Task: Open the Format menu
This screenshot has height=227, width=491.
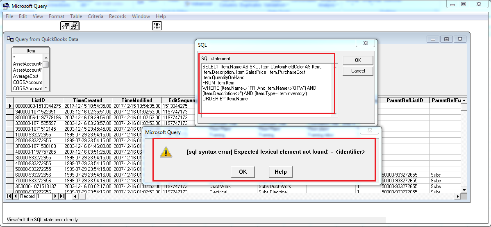Action: tap(57, 16)
